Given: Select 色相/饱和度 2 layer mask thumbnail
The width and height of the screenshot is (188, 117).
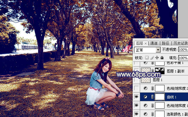Looking at the screenshot, I should click(160, 88).
